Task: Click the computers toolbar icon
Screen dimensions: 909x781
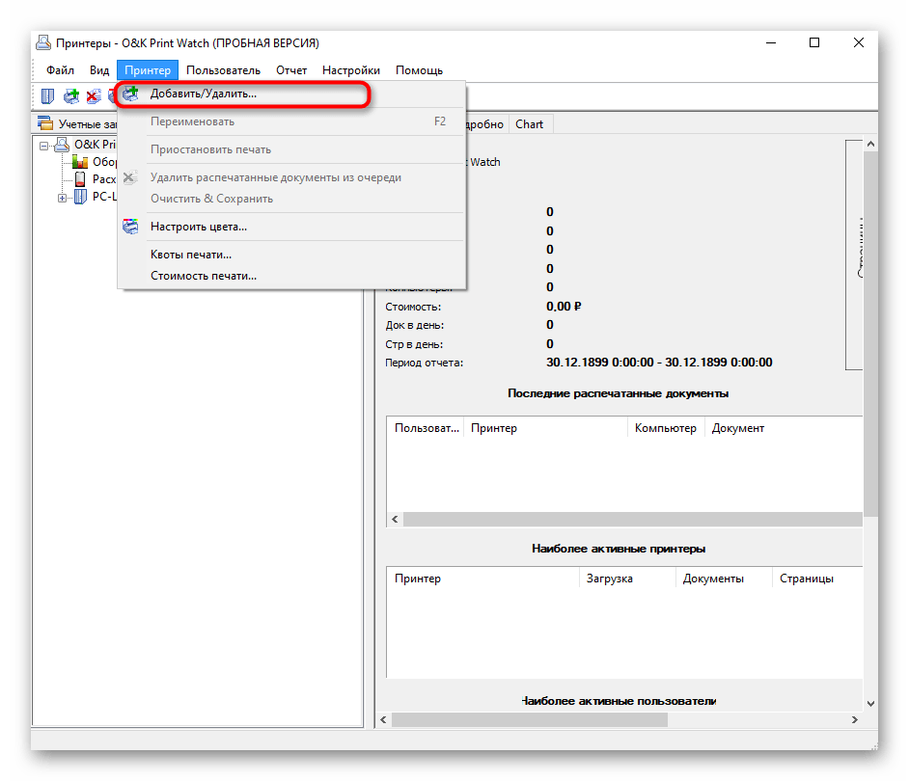Action: point(47,96)
